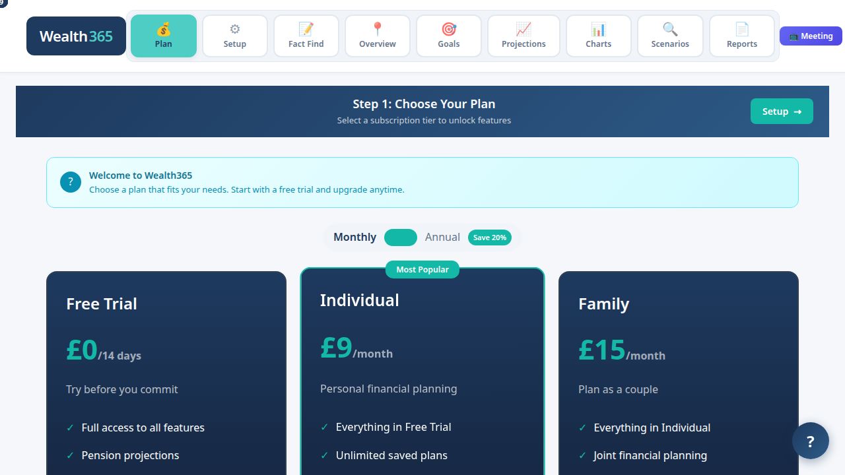845x475 pixels.
Task: Click the Setup button in the banner
Action: point(782,111)
